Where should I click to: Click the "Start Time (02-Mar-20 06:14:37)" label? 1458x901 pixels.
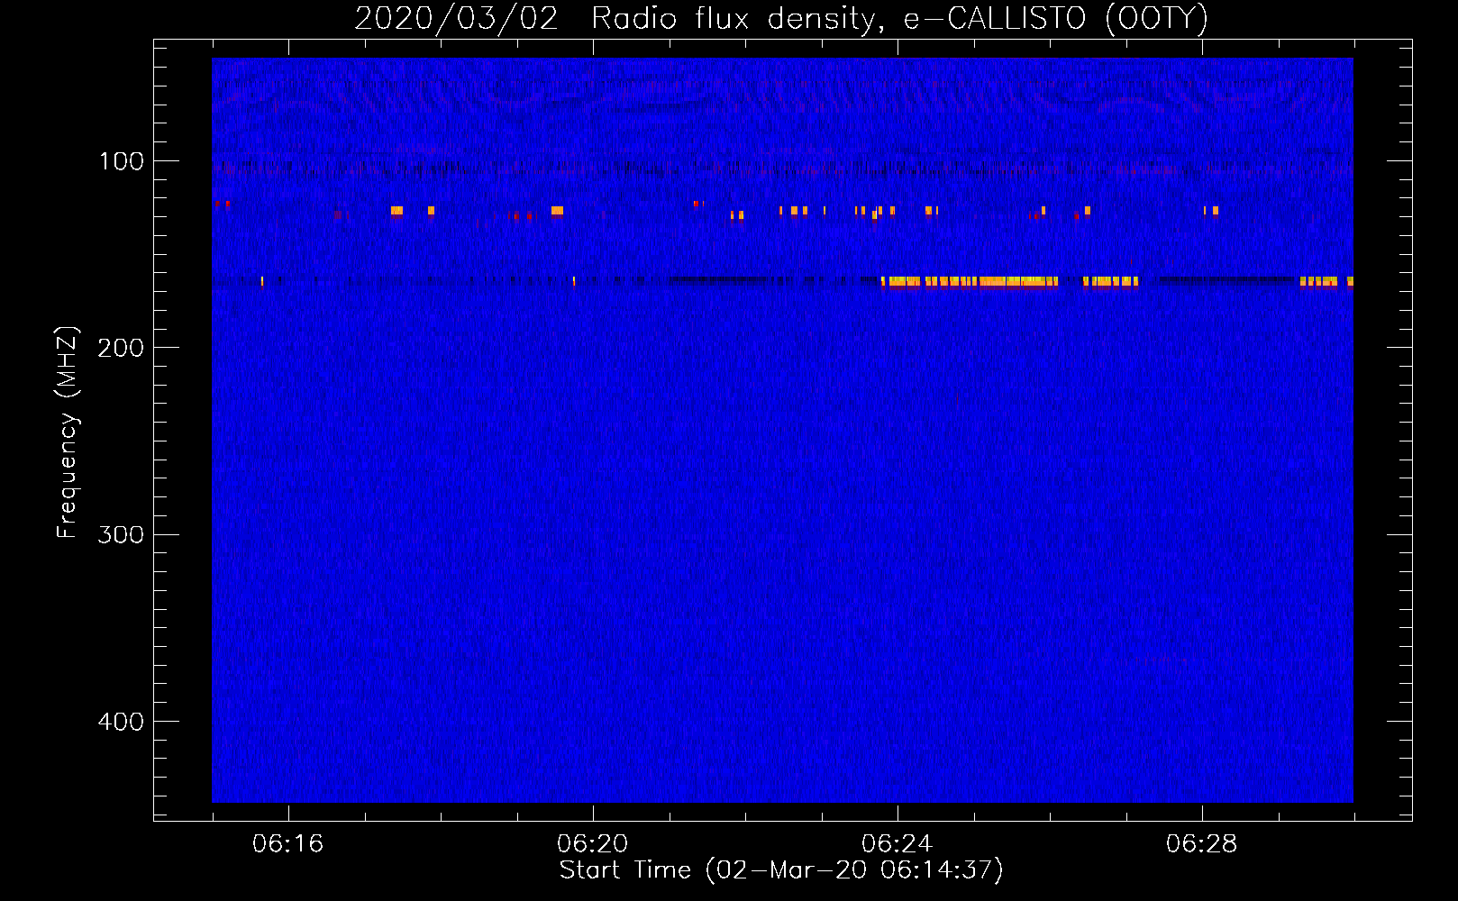tap(781, 870)
